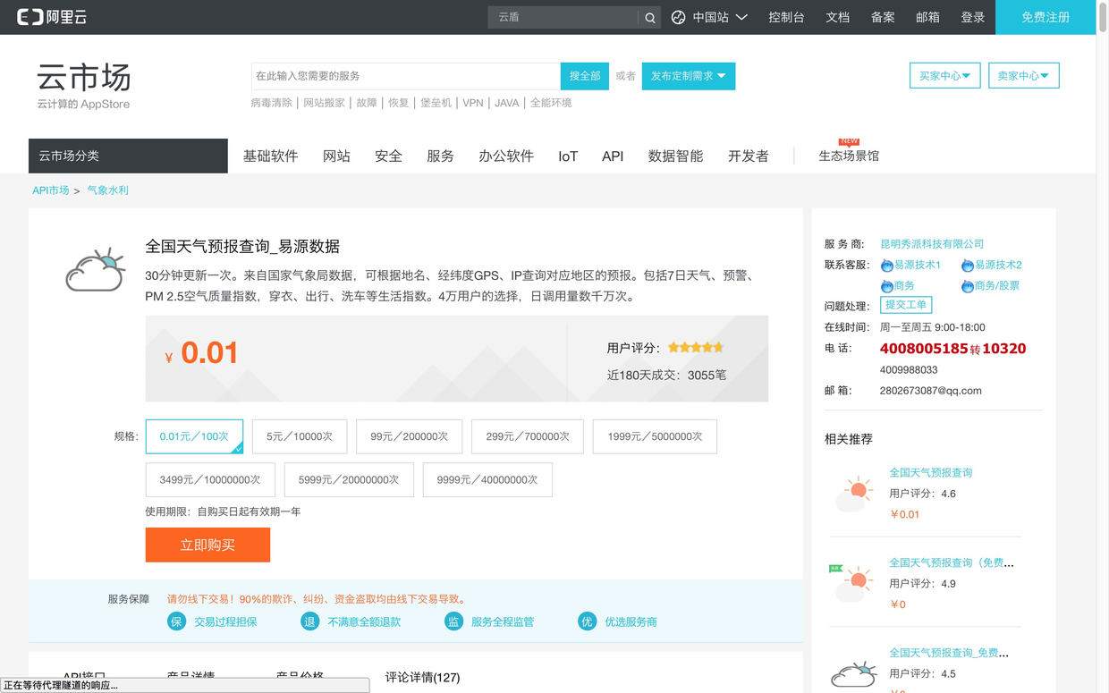Expand the 发布定制需求 dropdown
Image resolution: width=1109 pixels, height=693 pixels.
[x=689, y=76]
